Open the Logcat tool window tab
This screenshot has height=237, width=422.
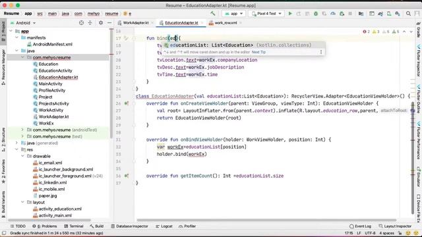coord(164,226)
